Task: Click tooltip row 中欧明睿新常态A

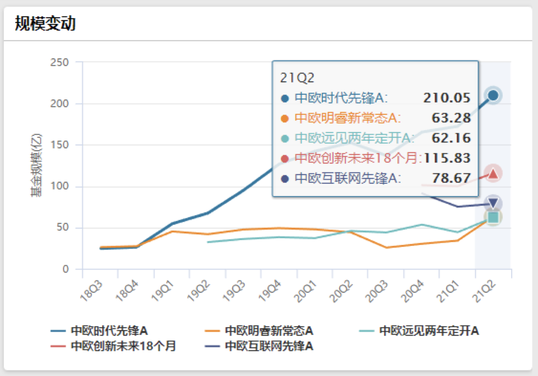Action: pyautogui.click(x=376, y=118)
